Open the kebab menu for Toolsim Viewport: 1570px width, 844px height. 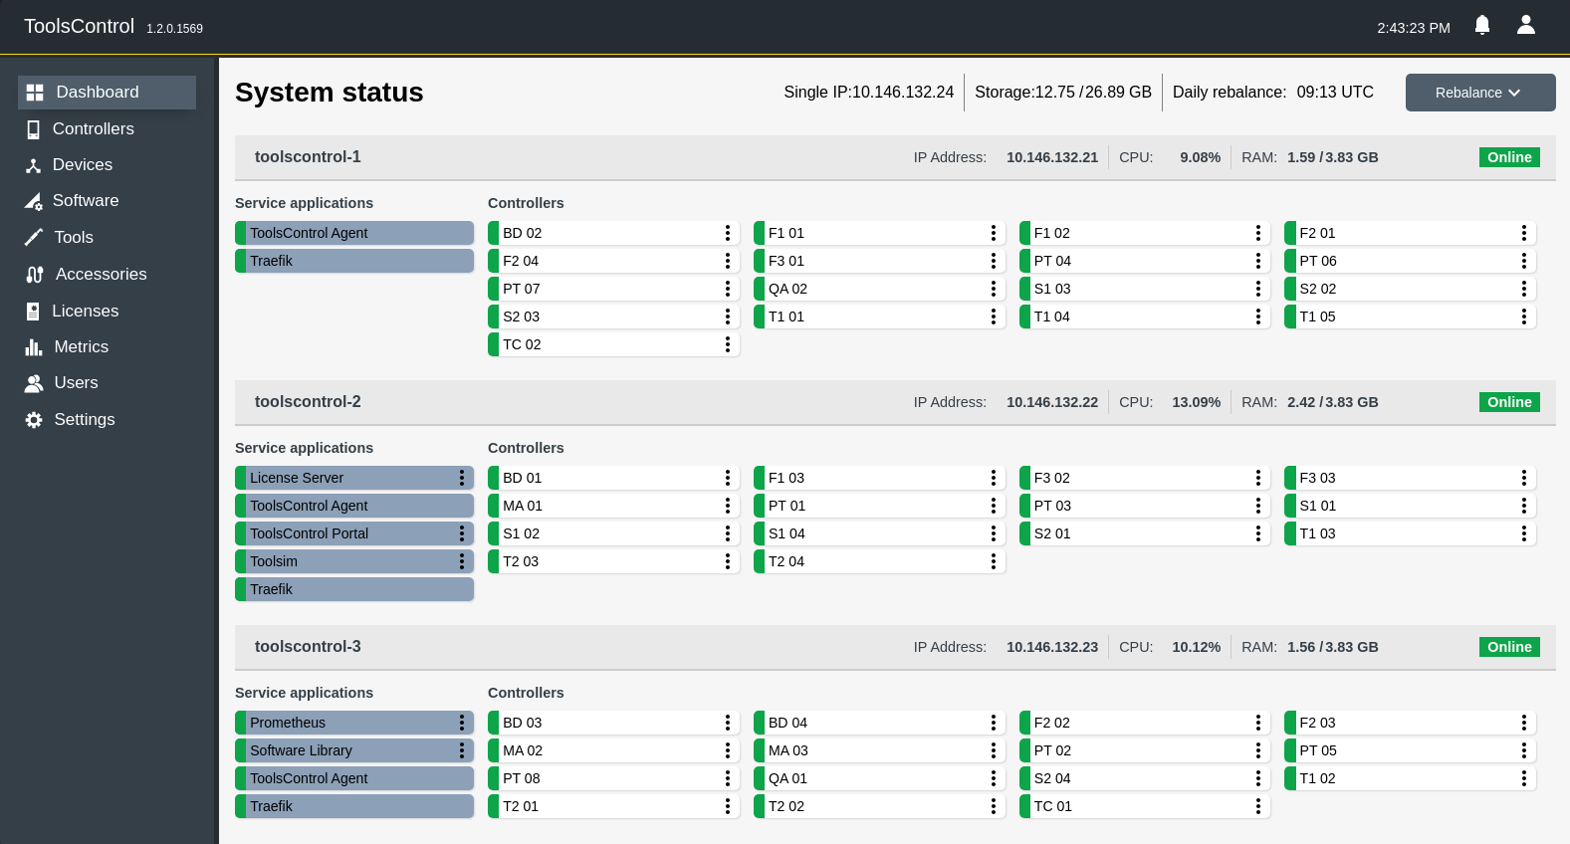pos(462,561)
